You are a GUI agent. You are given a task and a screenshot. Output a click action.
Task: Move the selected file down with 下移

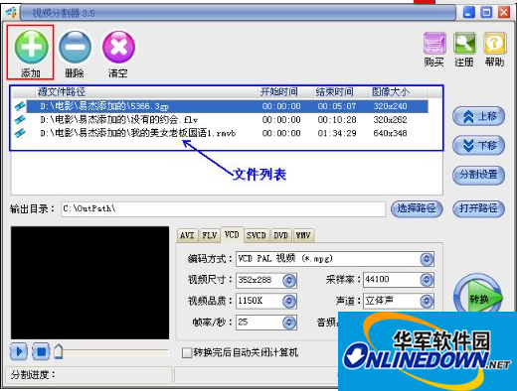tap(478, 145)
